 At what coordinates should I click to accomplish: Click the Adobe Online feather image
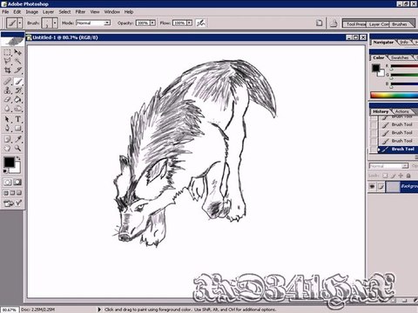pos(12,41)
